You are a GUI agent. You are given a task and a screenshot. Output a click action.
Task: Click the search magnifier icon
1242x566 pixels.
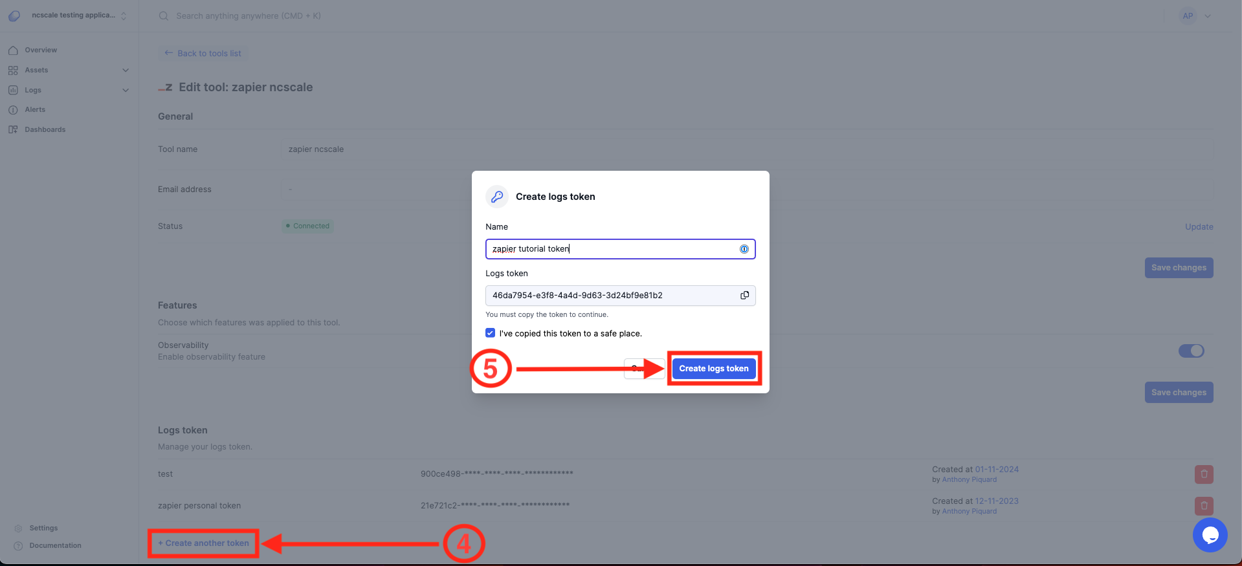164,16
